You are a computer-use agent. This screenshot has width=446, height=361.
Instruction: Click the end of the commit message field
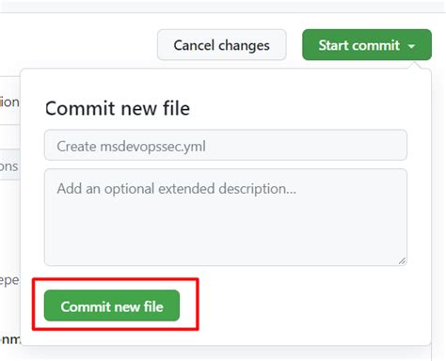click(392, 145)
